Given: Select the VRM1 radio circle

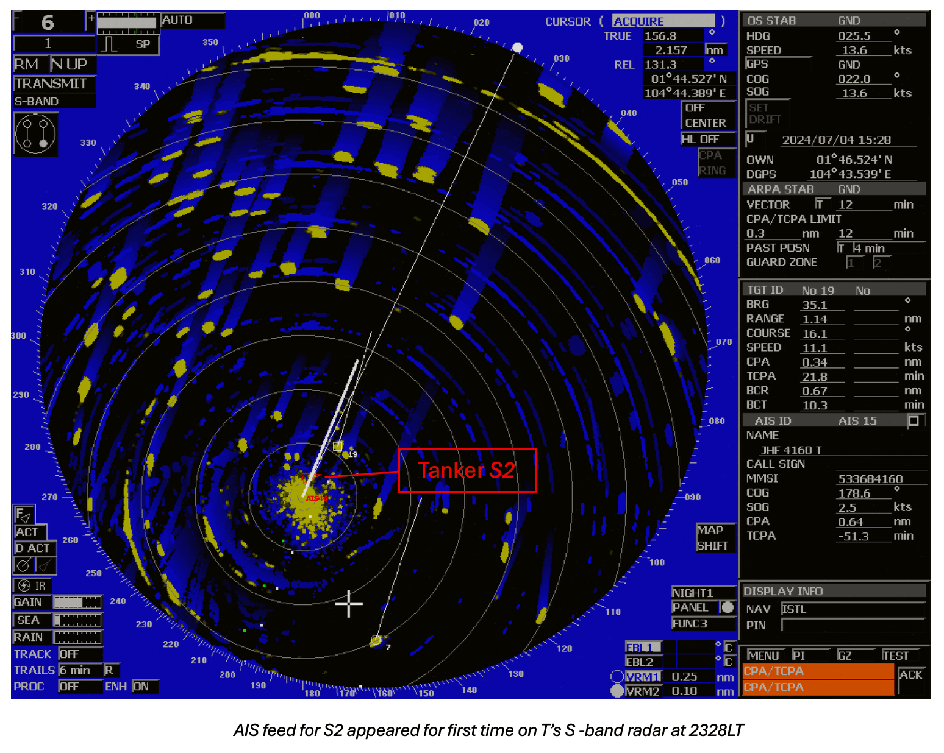Looking at the screenshot, I should tap(617, 677).
